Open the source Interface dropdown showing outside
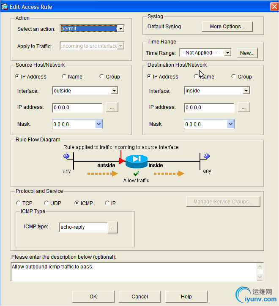The width and height of the screenshot is (279, 306). 114,91
